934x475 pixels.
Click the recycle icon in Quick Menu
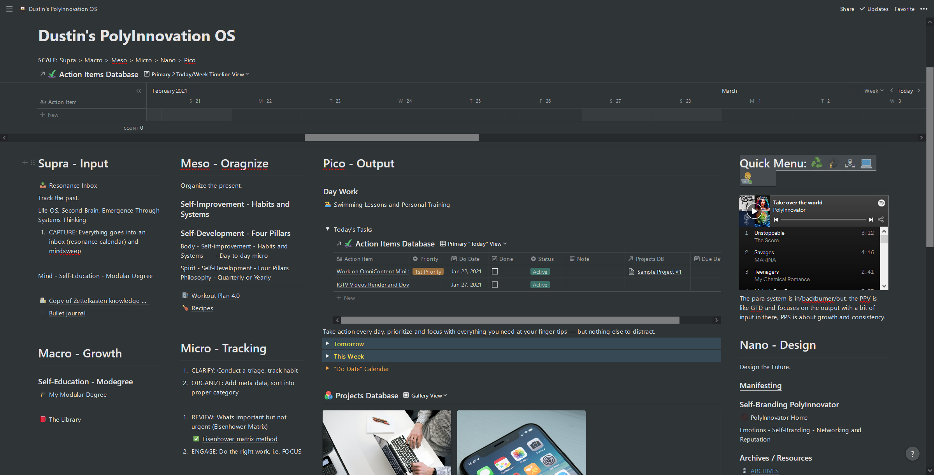[x=816, y=163]
